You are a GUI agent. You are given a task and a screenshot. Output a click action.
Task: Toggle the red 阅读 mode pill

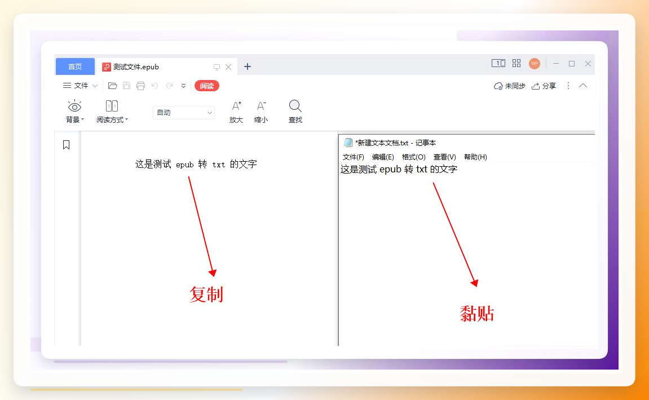207,86
